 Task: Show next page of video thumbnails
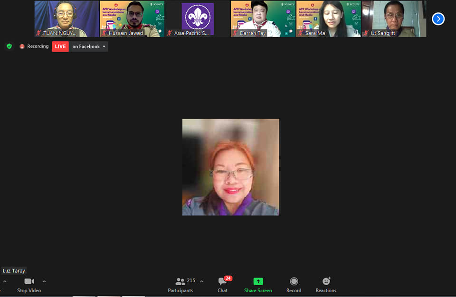coord(438,19)
